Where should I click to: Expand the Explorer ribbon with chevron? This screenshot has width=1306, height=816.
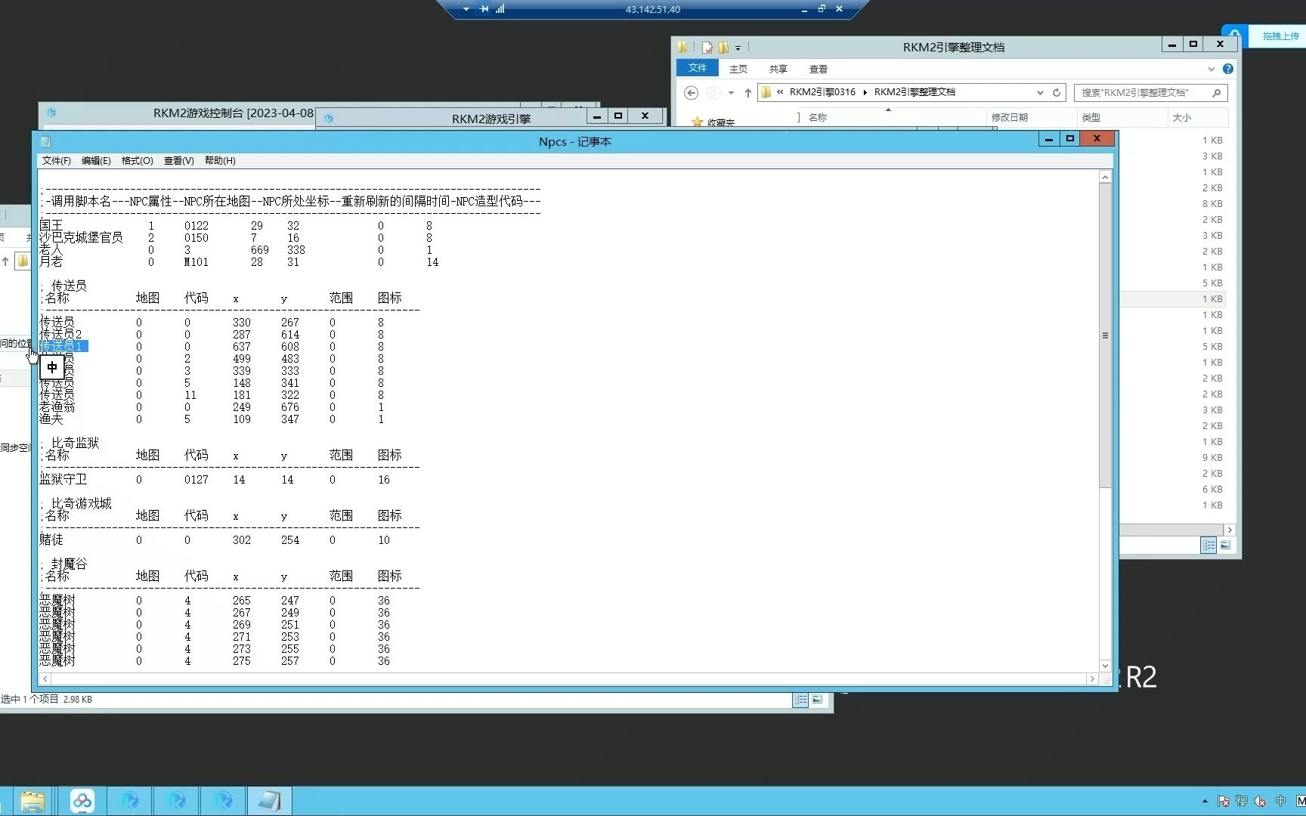click(x=1211, y=69)
